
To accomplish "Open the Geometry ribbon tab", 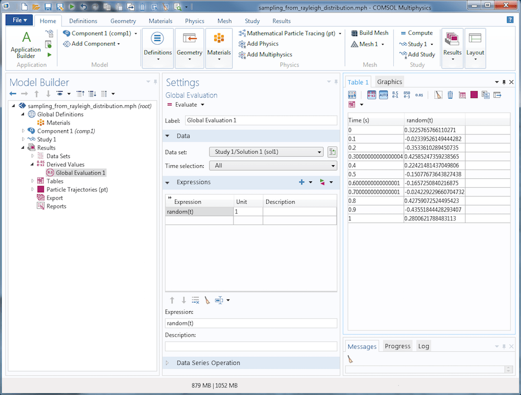I will tap(123, 21).
